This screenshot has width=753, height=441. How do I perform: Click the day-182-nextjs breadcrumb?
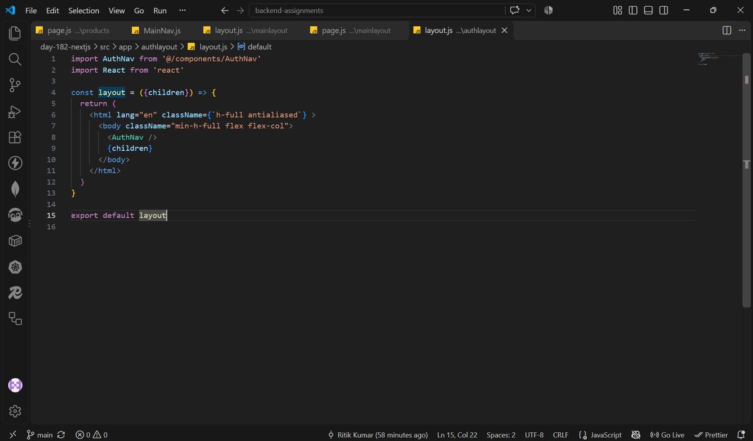[65, 46]
